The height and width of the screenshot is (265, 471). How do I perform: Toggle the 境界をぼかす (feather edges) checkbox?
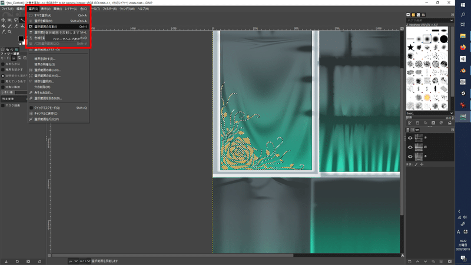[x=3, y=69]
